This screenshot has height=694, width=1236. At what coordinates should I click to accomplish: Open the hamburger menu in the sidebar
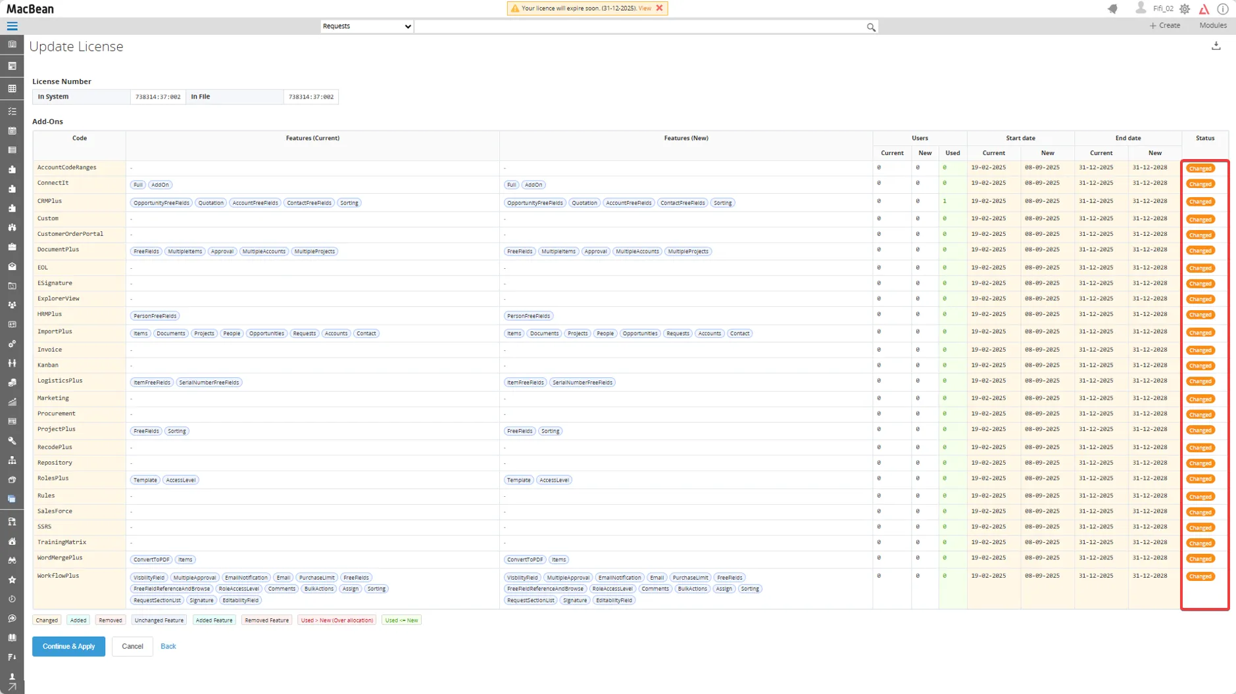12,26
